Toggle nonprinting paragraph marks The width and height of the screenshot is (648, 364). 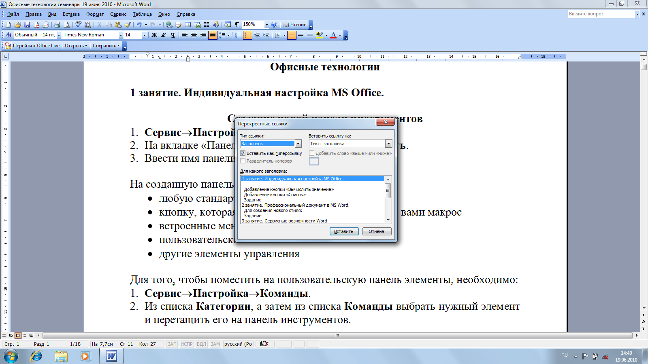tap(237, 25)
